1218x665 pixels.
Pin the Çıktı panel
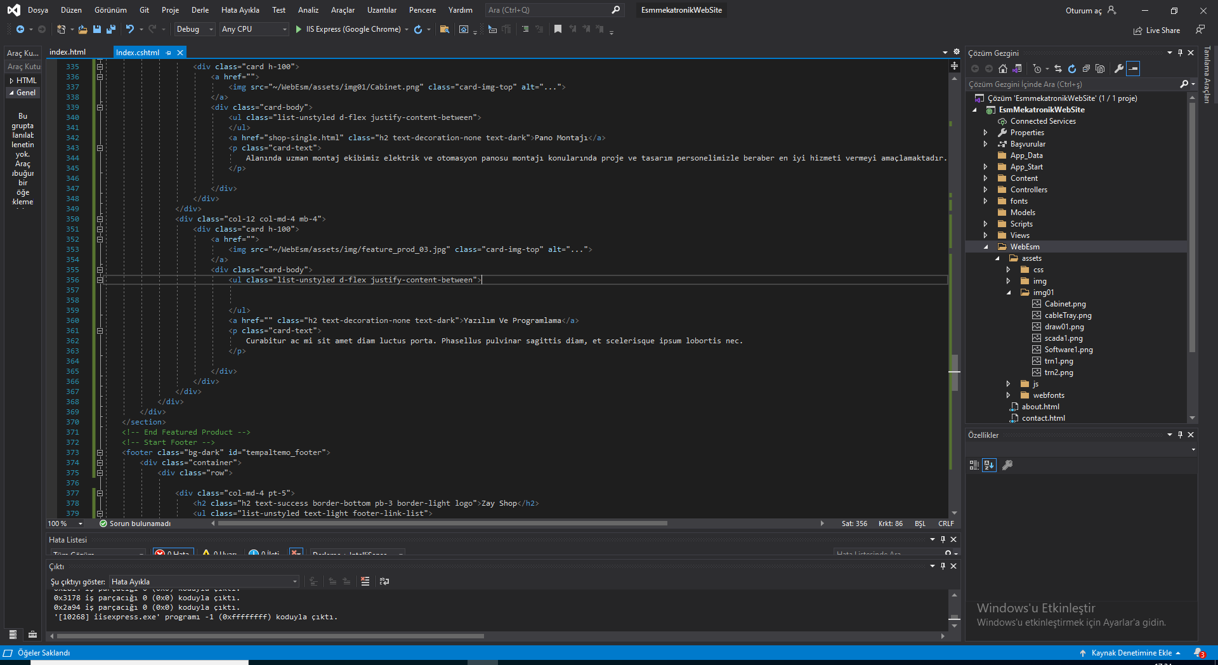[x=943, y=566]
